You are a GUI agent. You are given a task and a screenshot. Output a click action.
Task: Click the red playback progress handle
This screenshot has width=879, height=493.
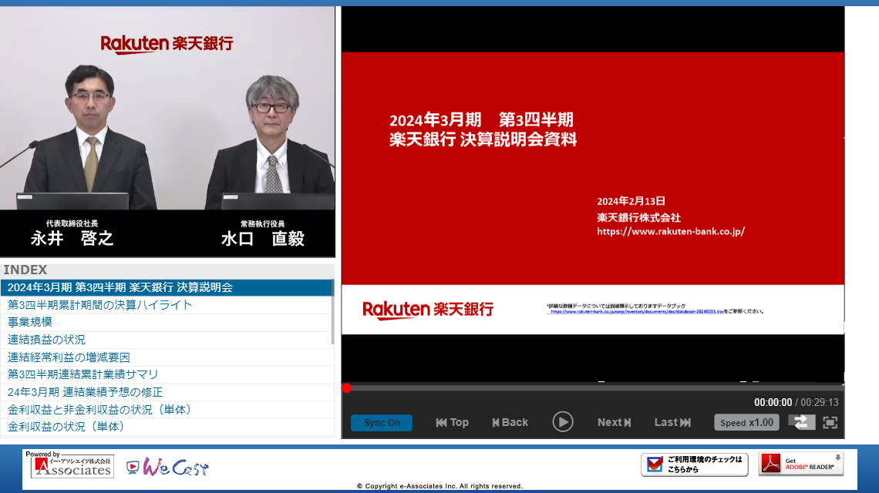347,388
